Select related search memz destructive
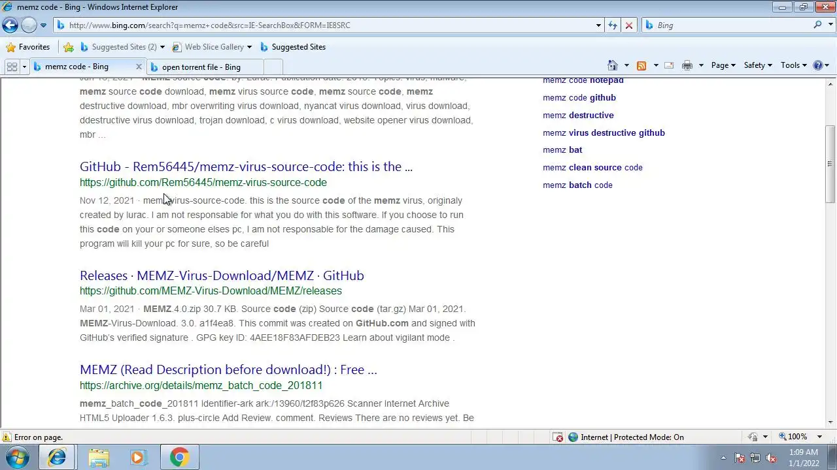The width and height of the screenshot is (837, 470). tap(578, 116)
